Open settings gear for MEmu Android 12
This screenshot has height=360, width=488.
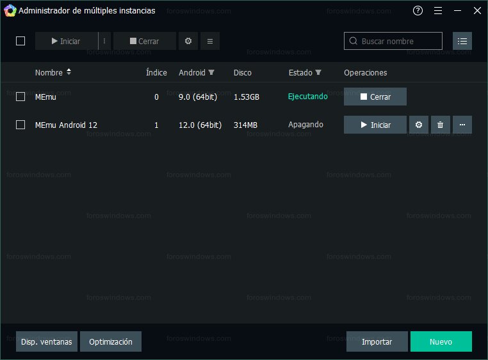coord(419,125)
